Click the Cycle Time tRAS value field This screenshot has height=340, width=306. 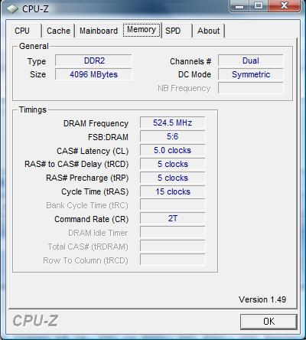173,191
